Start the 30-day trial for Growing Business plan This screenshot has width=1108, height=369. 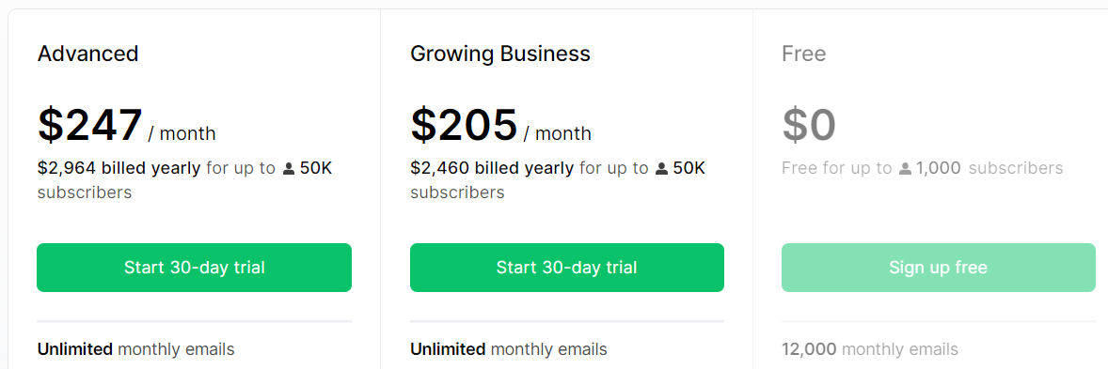coord(567,268)
